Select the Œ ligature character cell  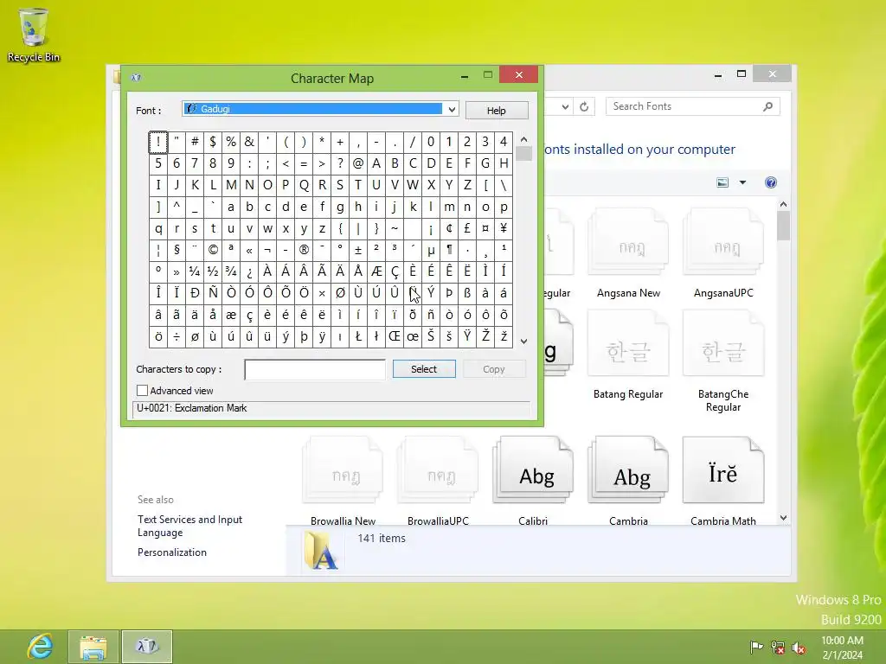(395, 336)
